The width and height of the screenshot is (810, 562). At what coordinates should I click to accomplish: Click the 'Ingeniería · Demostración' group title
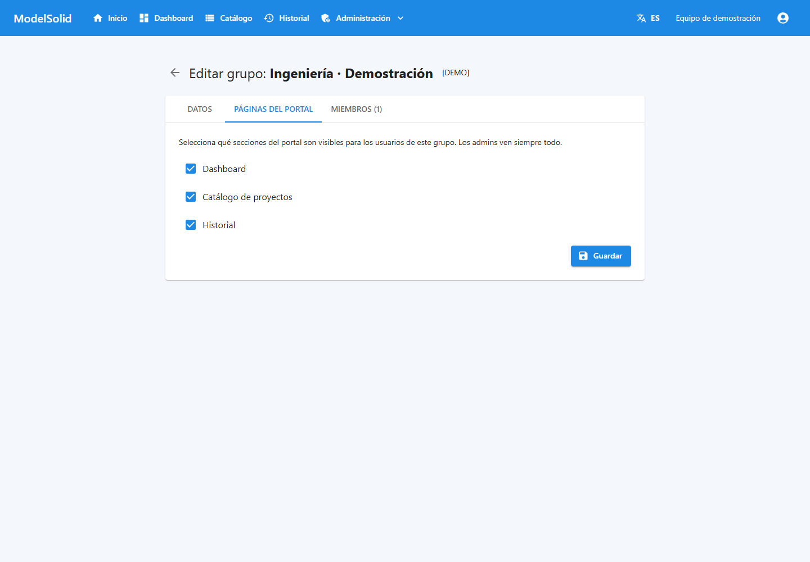click(352, 74)
